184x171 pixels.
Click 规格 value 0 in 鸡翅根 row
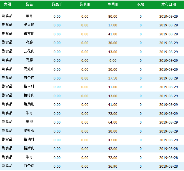(141, 131)
